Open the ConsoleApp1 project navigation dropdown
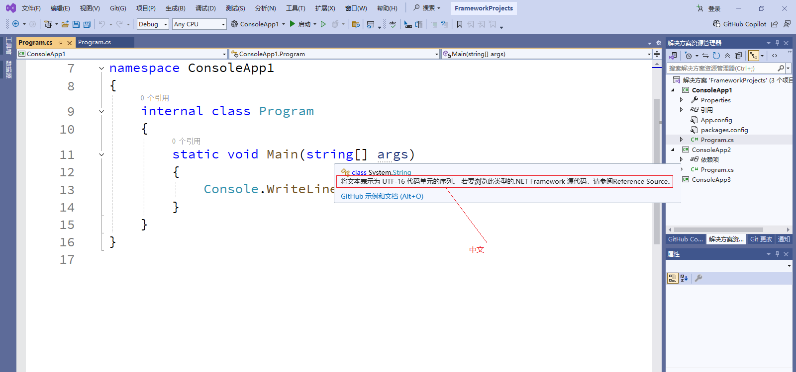 [x=122, y=54]
